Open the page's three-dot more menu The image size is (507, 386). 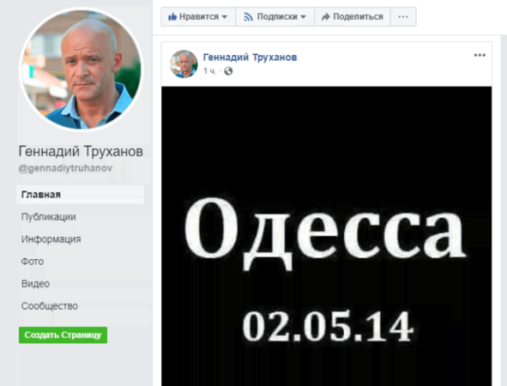403,17
